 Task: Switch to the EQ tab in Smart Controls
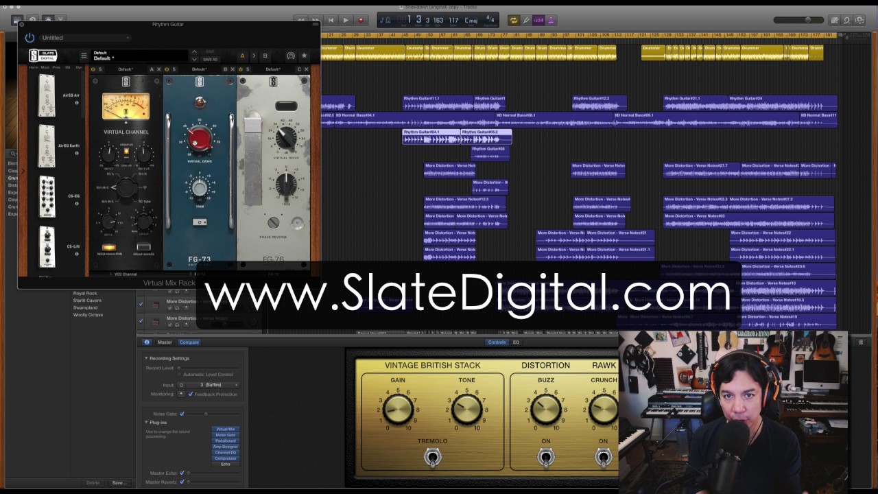tap(516, 342)
